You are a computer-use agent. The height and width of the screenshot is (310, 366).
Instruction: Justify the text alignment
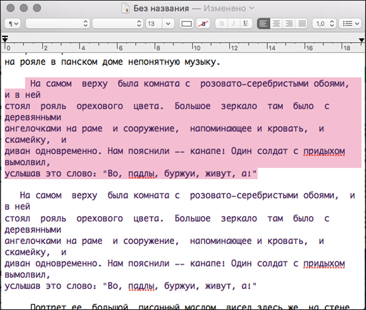click(x=302, y=24)
